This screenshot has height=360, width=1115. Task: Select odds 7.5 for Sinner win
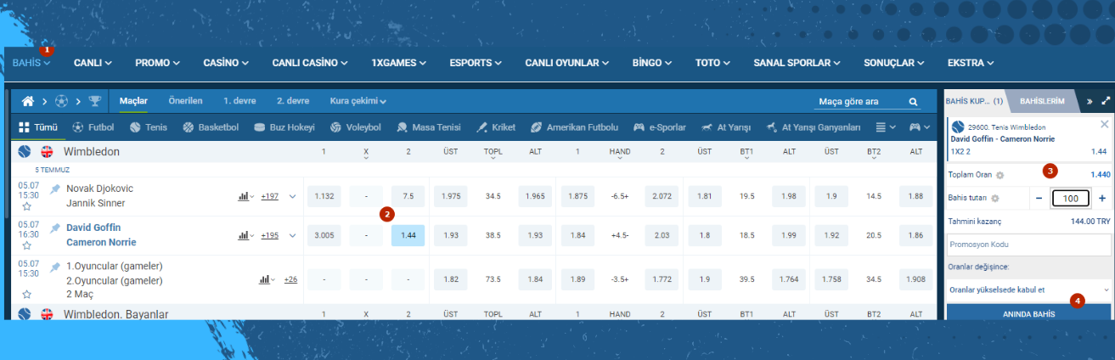coord(408,196)
